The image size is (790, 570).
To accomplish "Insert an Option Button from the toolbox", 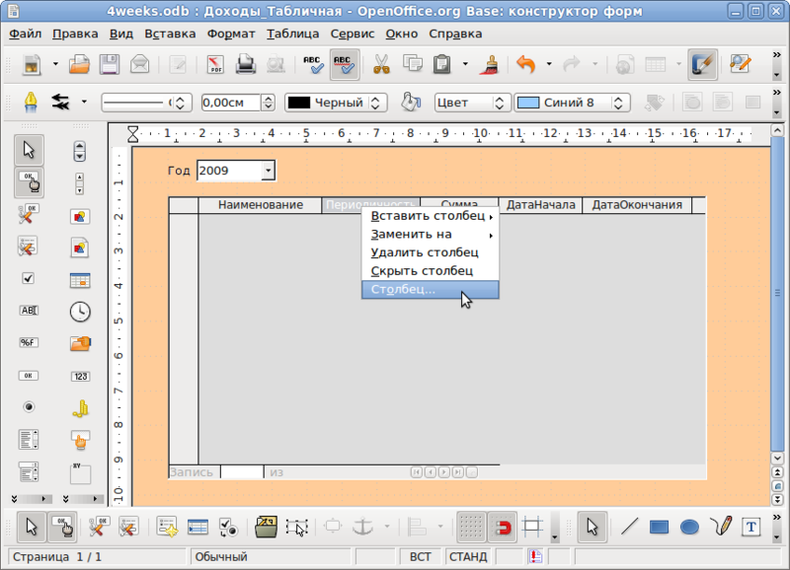I will pos(29,407).
